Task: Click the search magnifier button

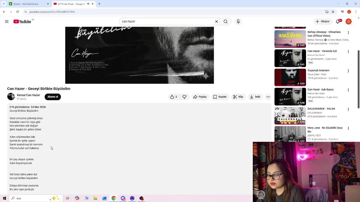Action: click(226, 21)
